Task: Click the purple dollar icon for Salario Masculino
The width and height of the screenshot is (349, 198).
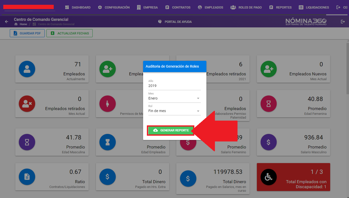Action: (269, 142)
